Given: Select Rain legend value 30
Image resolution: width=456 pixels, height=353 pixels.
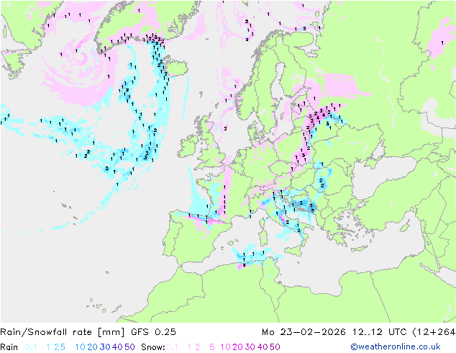Looking at the screenshot, I should click(x=105, y=347).
